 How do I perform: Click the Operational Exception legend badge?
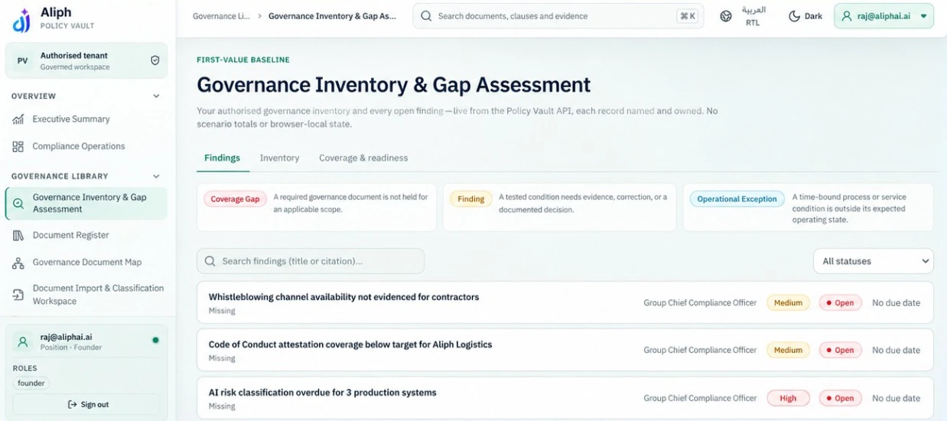[737, 199]
